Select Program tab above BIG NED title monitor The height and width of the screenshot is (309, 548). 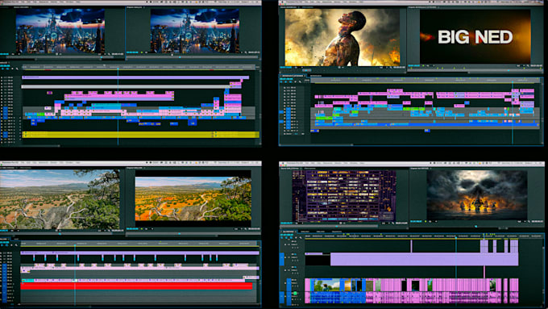(x=423, y=6)
